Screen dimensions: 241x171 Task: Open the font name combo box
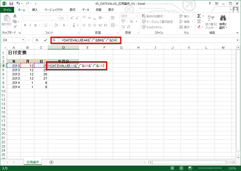click(x=41, y=18)
